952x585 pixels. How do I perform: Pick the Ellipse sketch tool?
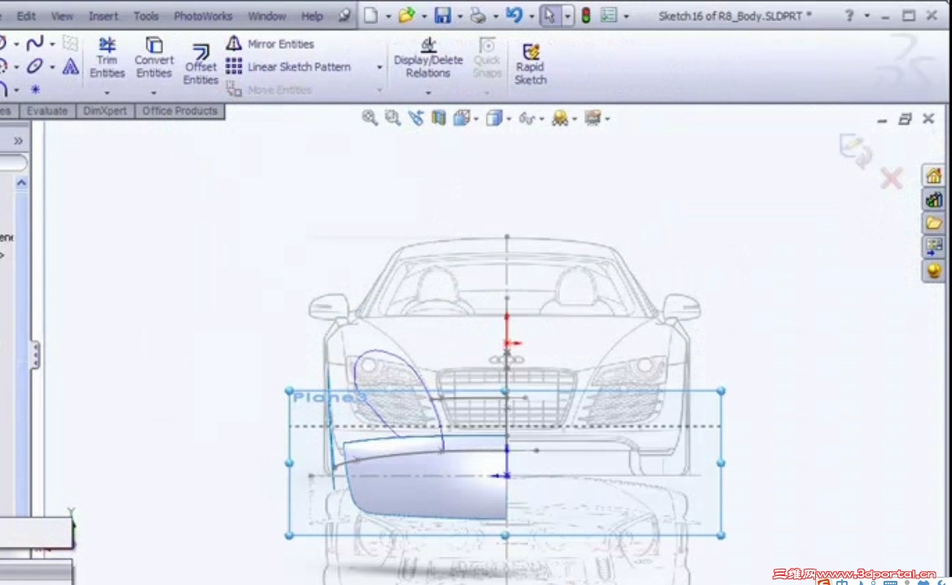pos(34,66)
